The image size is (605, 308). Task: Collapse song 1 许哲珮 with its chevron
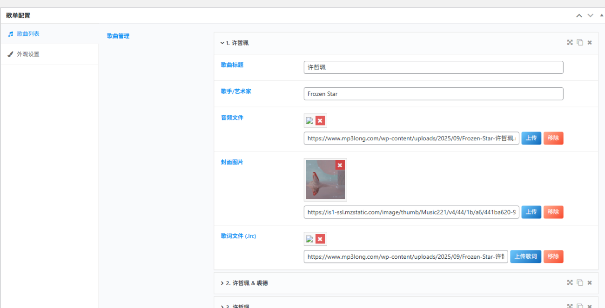point(222,42)
